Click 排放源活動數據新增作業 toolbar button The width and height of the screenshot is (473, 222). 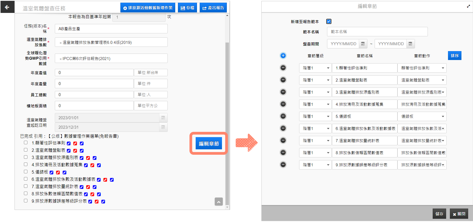tap(148, 8)
